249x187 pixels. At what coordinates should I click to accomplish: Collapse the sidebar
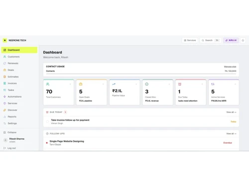10,132
